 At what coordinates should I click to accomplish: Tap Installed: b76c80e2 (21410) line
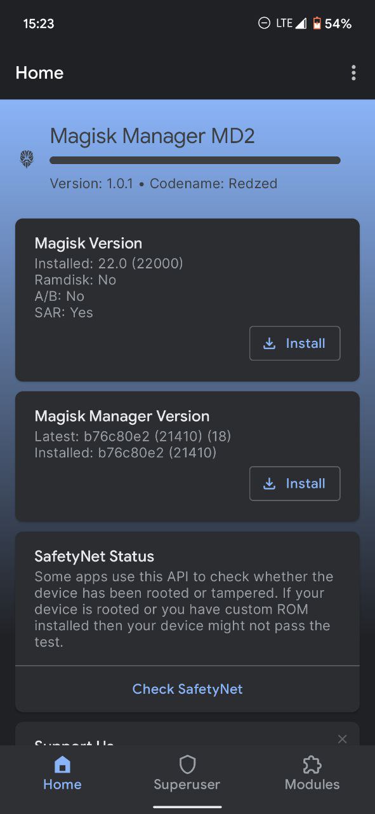126,453
